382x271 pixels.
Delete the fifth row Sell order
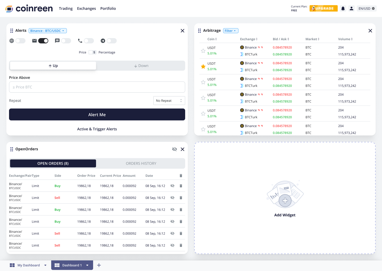coord(181,233)
